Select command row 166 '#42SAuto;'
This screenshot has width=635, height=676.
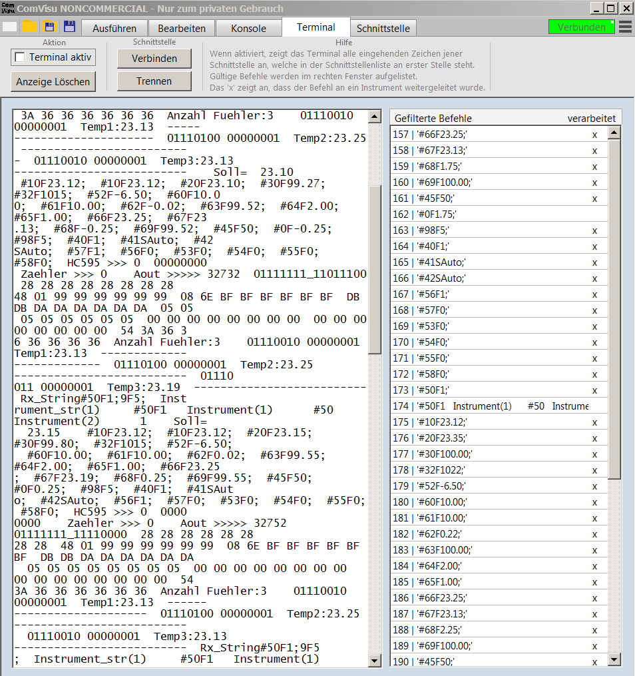(x=499, y=278)
